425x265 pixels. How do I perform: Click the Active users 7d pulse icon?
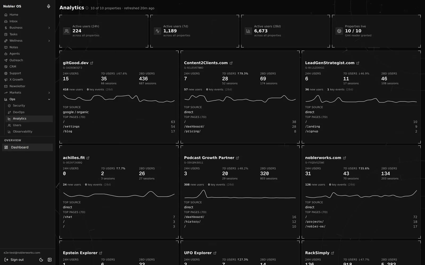(158, 31)
